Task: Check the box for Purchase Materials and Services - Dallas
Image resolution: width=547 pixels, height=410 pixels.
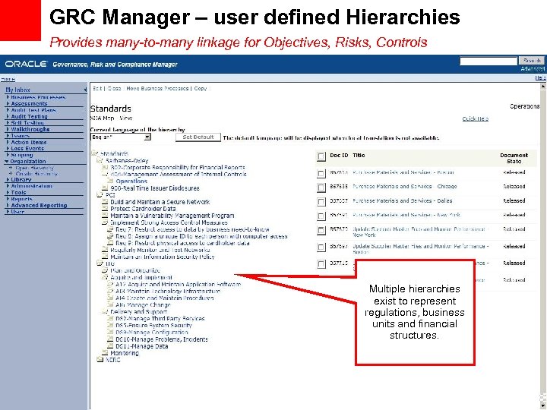Action: click(321, 202)
